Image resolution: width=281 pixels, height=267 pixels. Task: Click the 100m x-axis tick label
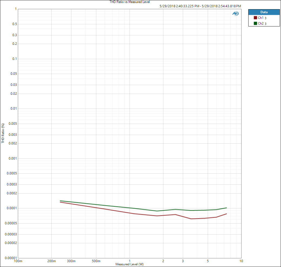tap(18, 261)
